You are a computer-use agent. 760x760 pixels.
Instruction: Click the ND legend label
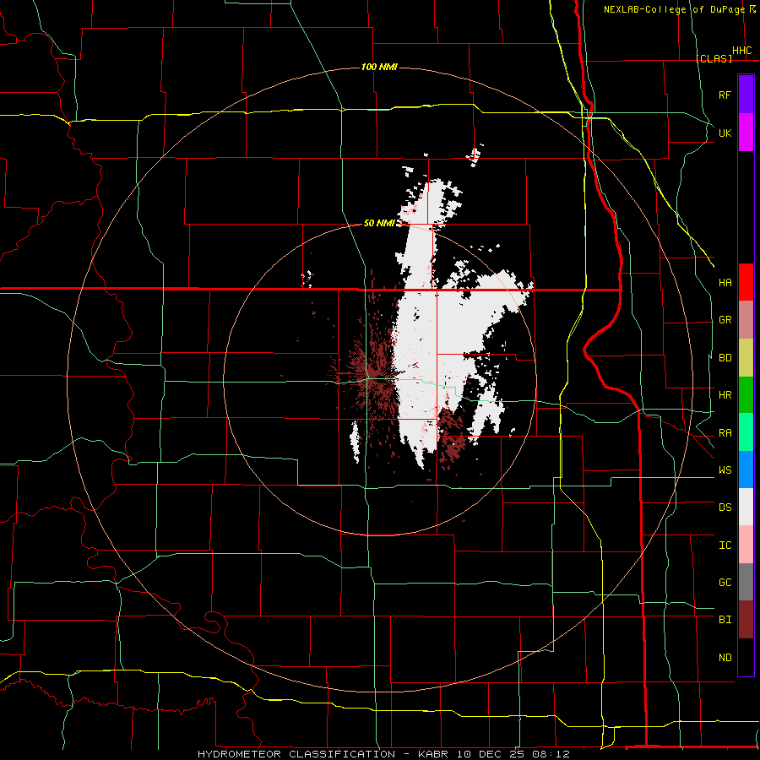[x=725, y=658]
